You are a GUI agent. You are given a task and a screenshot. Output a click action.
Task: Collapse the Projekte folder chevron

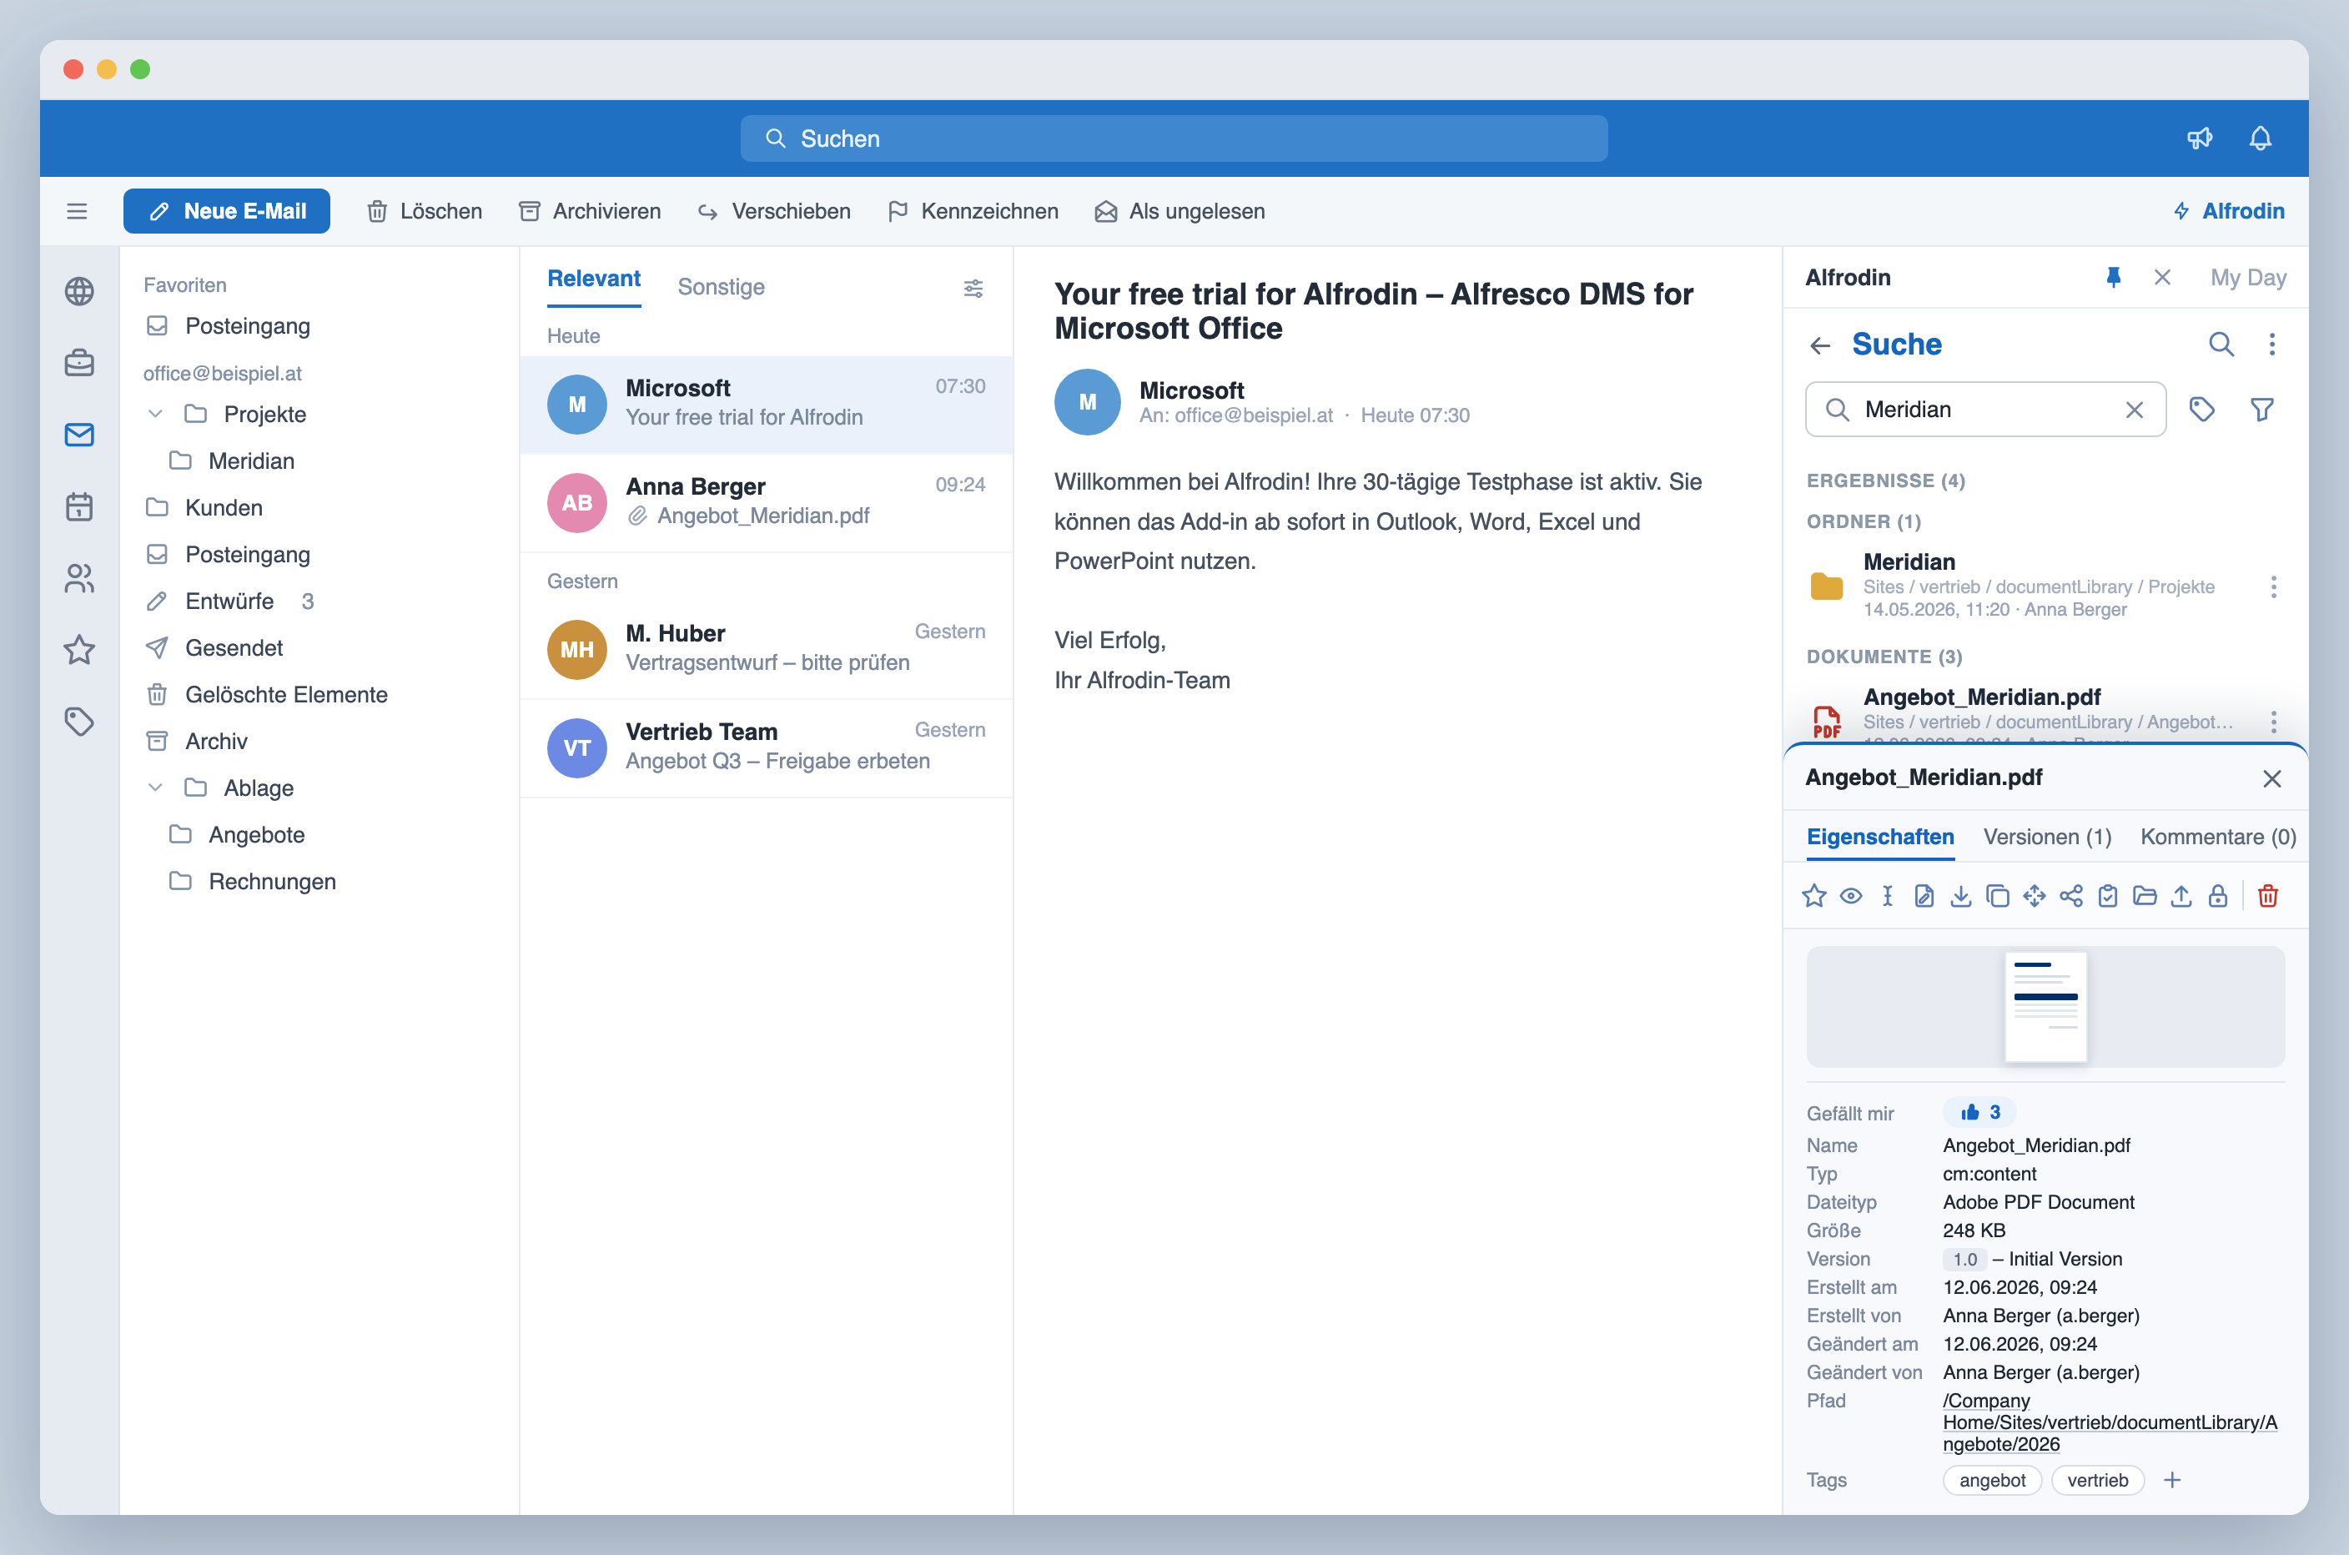pyautogui.click(x=156, y=414)
